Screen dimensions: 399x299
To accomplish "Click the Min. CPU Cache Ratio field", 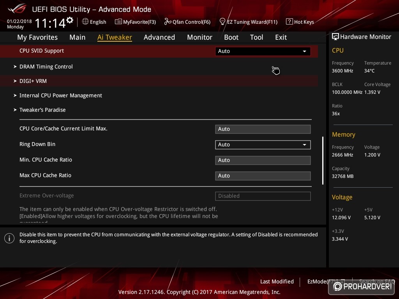I will click(x=263, y=160).
